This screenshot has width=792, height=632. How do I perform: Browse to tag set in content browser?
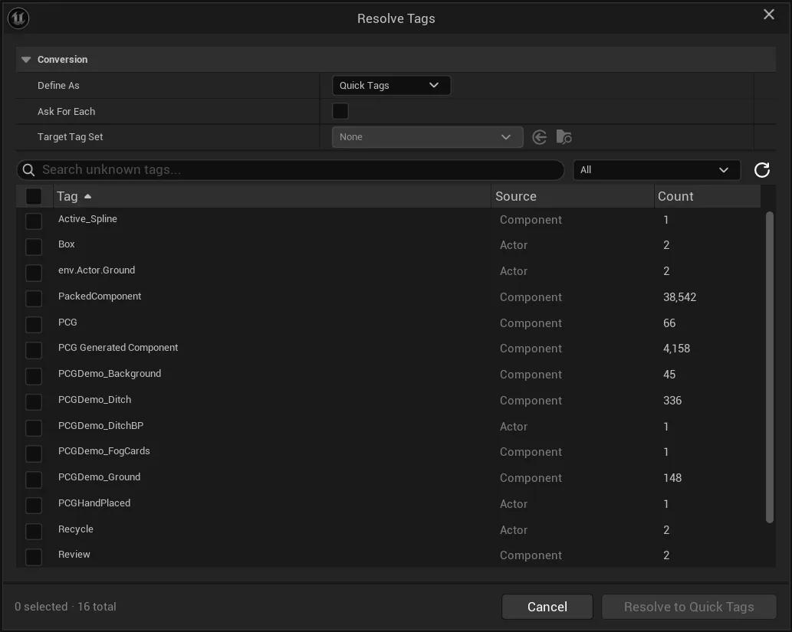564,137
